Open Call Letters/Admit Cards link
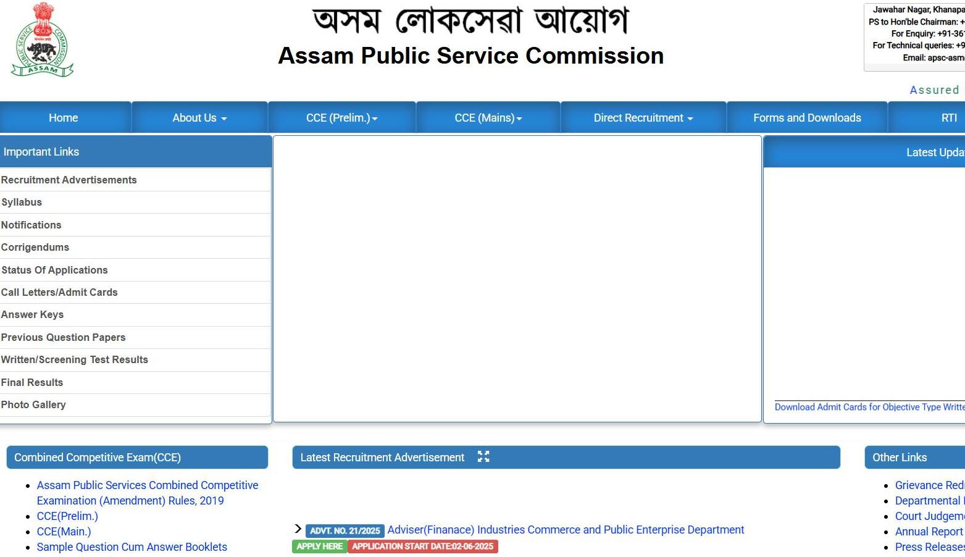This screenshot has width=965, height=557. [59, 292]
